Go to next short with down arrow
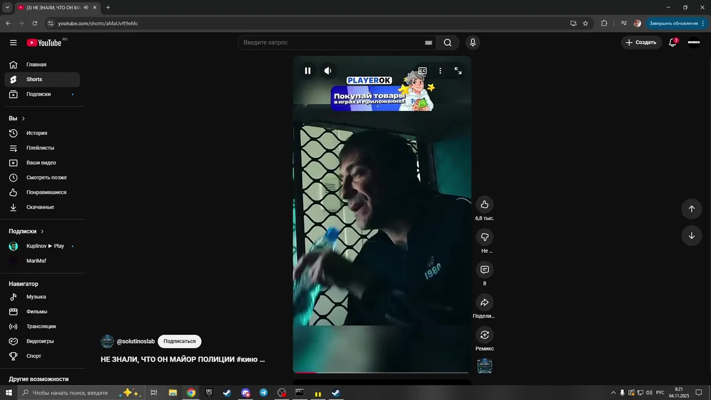 point(692,236)
